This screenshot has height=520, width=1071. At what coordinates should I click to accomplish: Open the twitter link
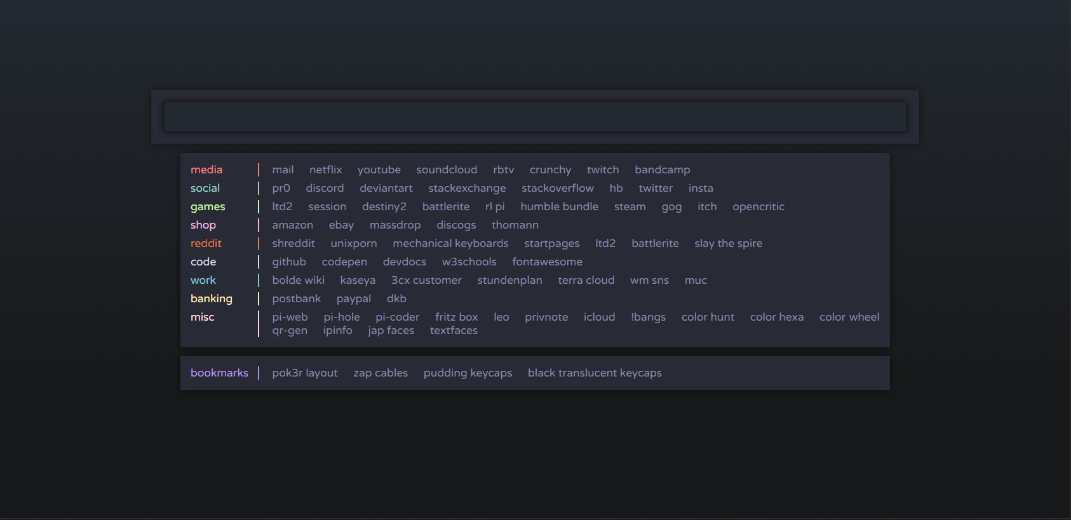656,188
